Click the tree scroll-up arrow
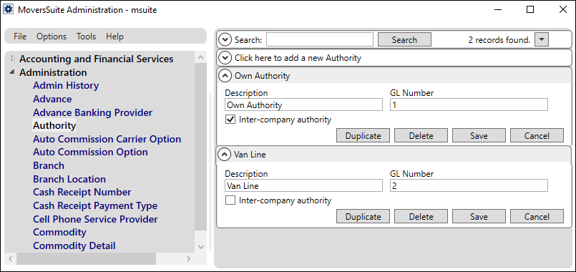The height and width of the screenshot is (272, 576). click(200, 57)
